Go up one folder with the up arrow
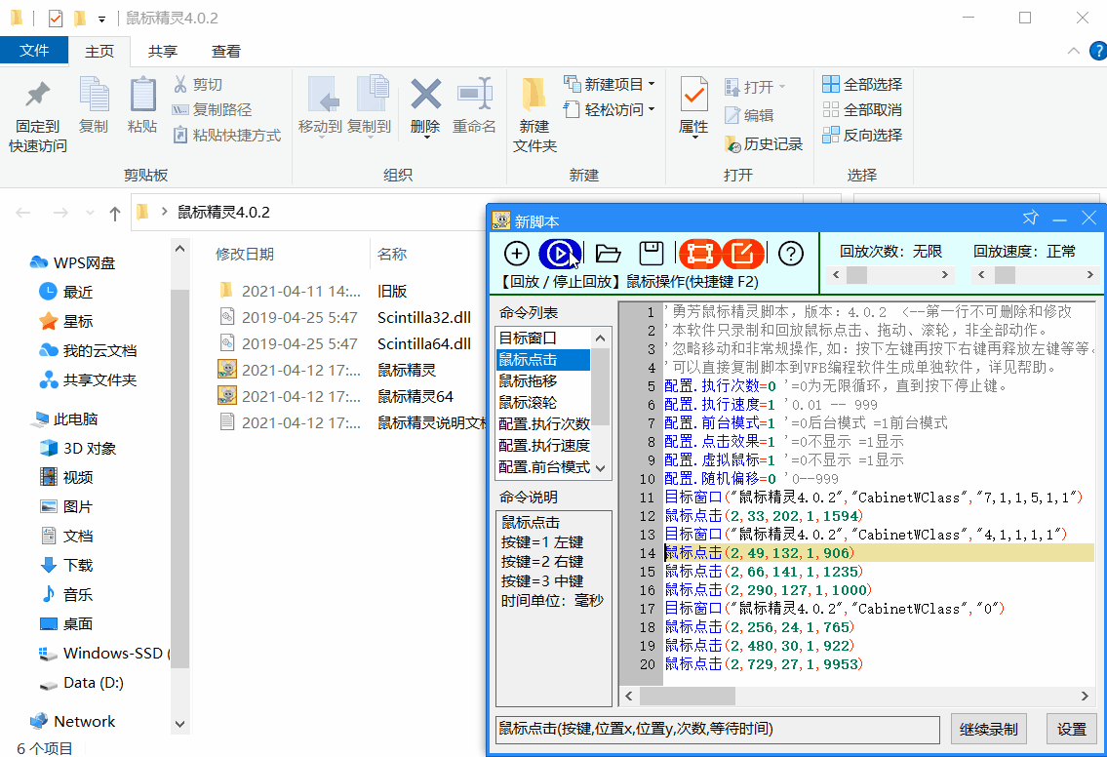The image size is (1107, 757). click(115, 213)
